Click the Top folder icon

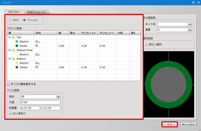click(x=13, y=37)
